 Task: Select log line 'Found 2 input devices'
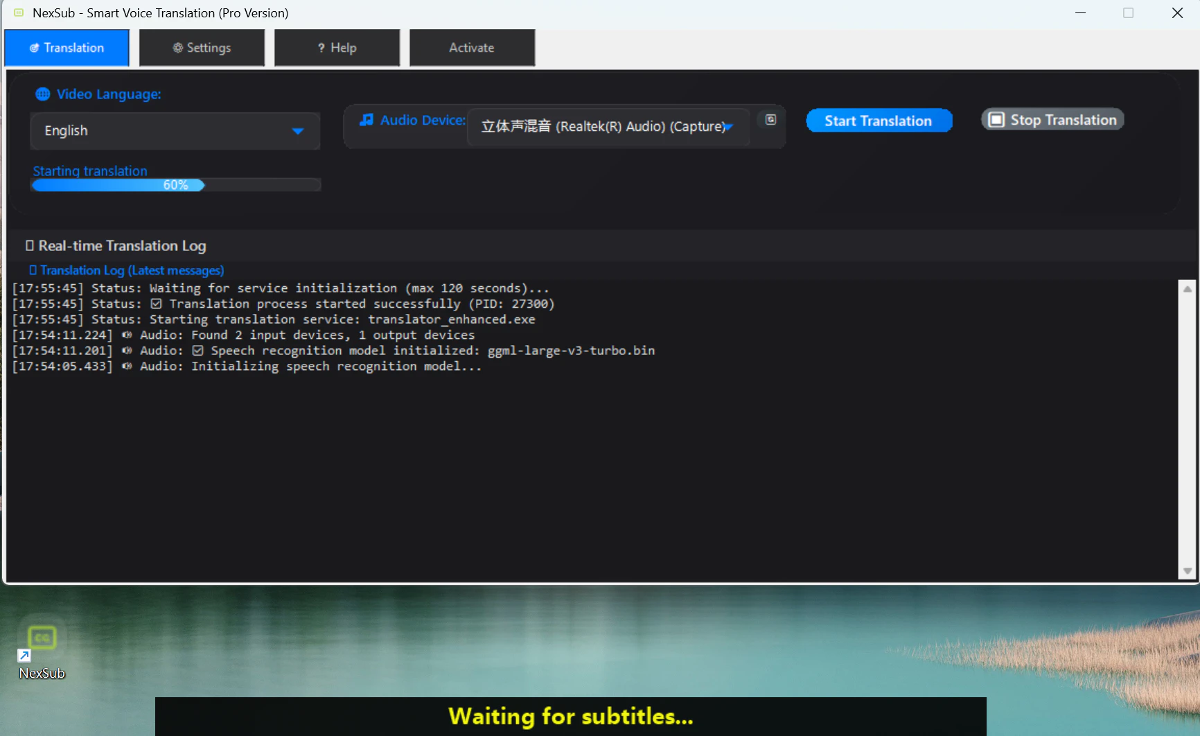(x=243, y=335)
